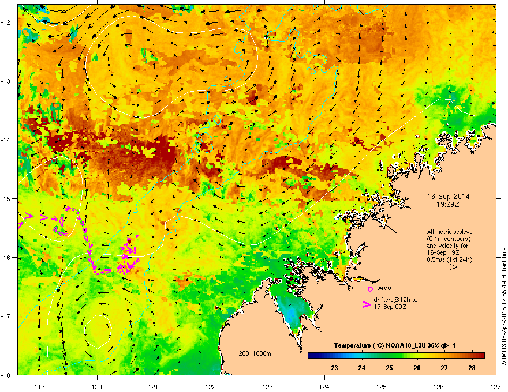Click the cyan 200 1000m depth contour legend line
508x392 pixels.
tap(250, 359)
